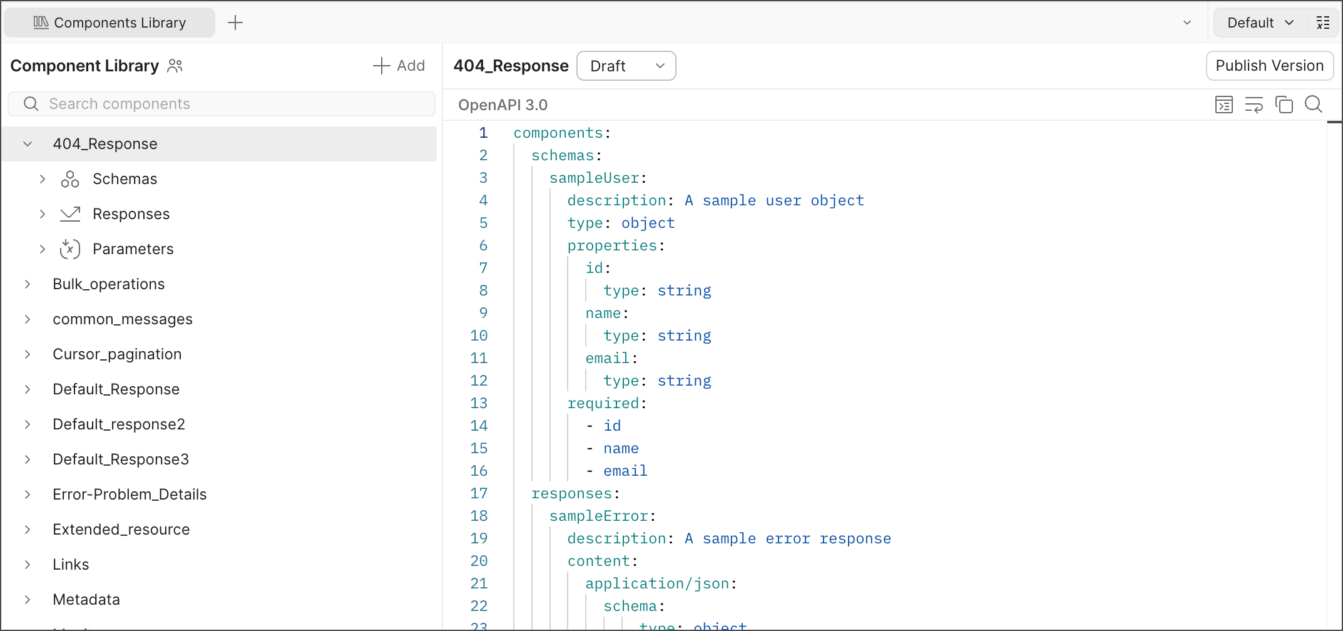The image size is (1343, 631).
Task: Toggle word wrap in the editor toolbar
Action: [x=1254, y=105]
